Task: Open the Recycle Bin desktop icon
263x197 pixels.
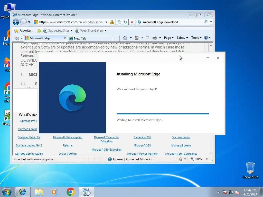Action: tap(250, 170)
